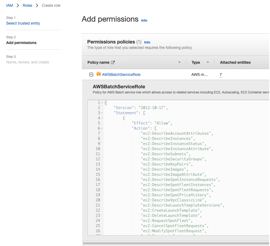Collapse the AWSBatchServiceRole policy details
The width and height of the screenshot is (270, 246).
[x=91, y=75]
